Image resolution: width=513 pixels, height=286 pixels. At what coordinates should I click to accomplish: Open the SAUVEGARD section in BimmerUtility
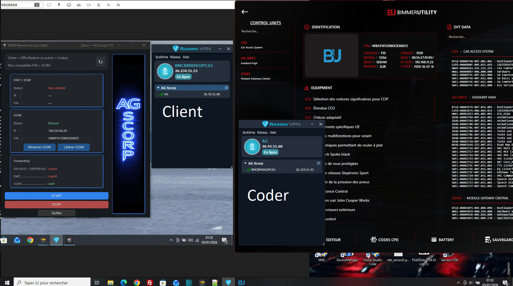pos(499,240)
